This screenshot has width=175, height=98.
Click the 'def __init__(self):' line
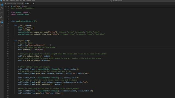[x=23, y=26]
